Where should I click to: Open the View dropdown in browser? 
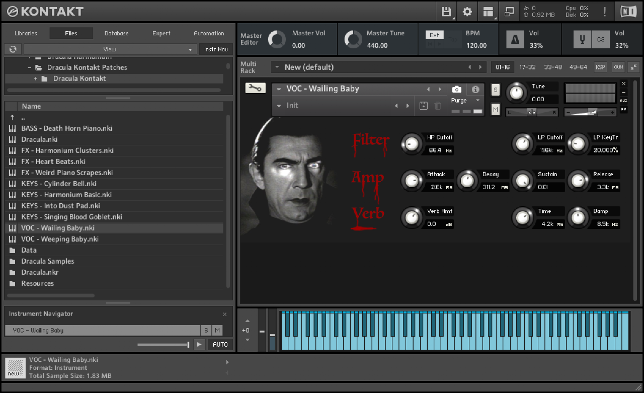click(110, 49)
